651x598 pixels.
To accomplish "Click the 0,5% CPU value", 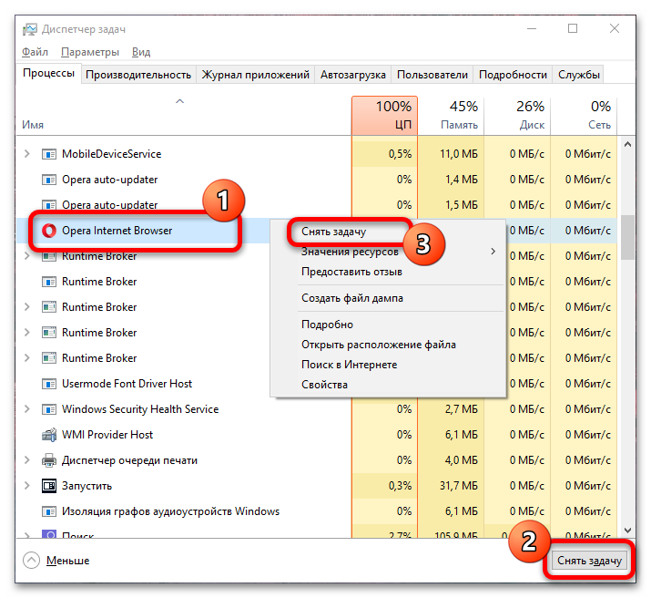I will click(401, 154).
